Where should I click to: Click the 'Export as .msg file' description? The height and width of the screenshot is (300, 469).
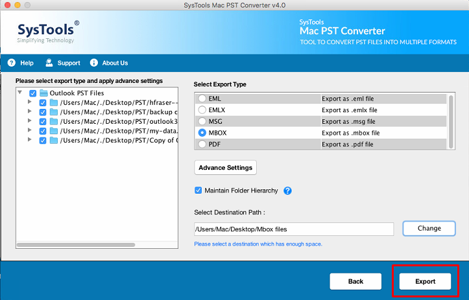pos(348,121)
